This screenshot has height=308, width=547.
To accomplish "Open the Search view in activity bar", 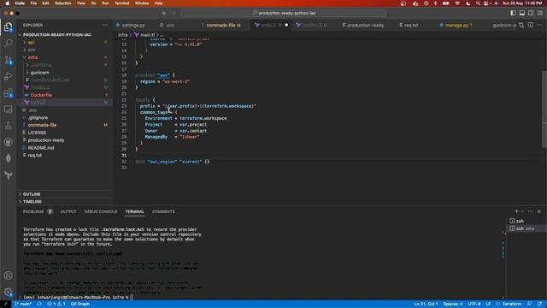I will click(9, 43).
